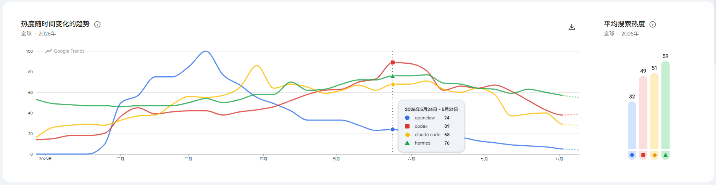Click the blue circle legend icon under bars
716x185 pixels.
pos(632,155)
